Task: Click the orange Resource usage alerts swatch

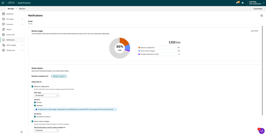Action: pyautogui.click(x=139, y=48)
